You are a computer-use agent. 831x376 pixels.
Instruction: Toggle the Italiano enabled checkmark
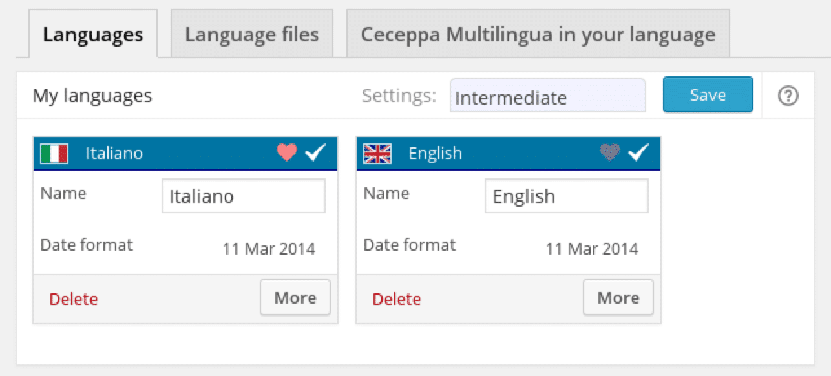pos(315,152)
